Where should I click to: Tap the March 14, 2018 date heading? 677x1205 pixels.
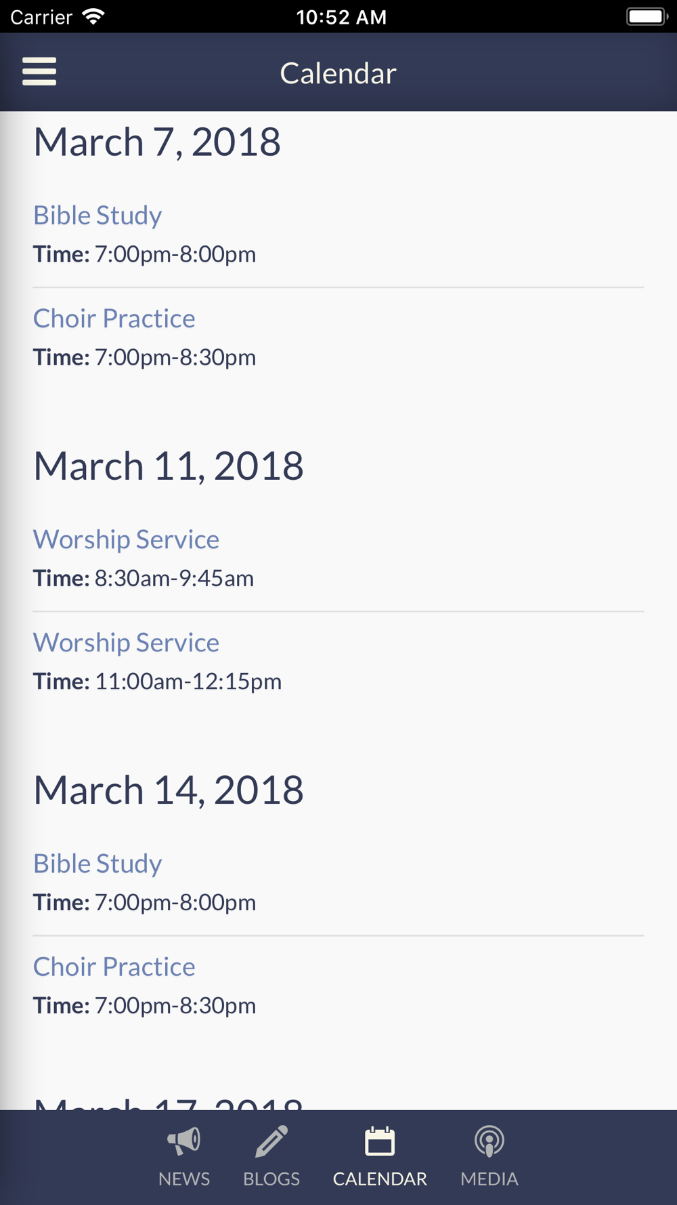tap(169, 791)
